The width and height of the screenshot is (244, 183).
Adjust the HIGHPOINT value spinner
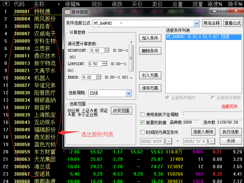coord(107,50)
